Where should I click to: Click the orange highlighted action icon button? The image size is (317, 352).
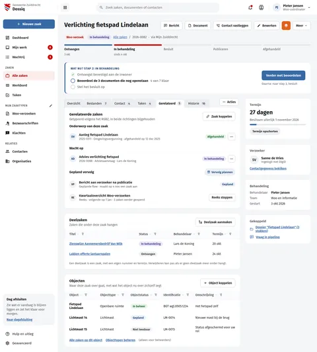[x=286, y=26]
